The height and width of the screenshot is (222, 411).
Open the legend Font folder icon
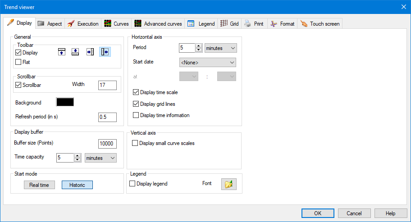point(228,184)
